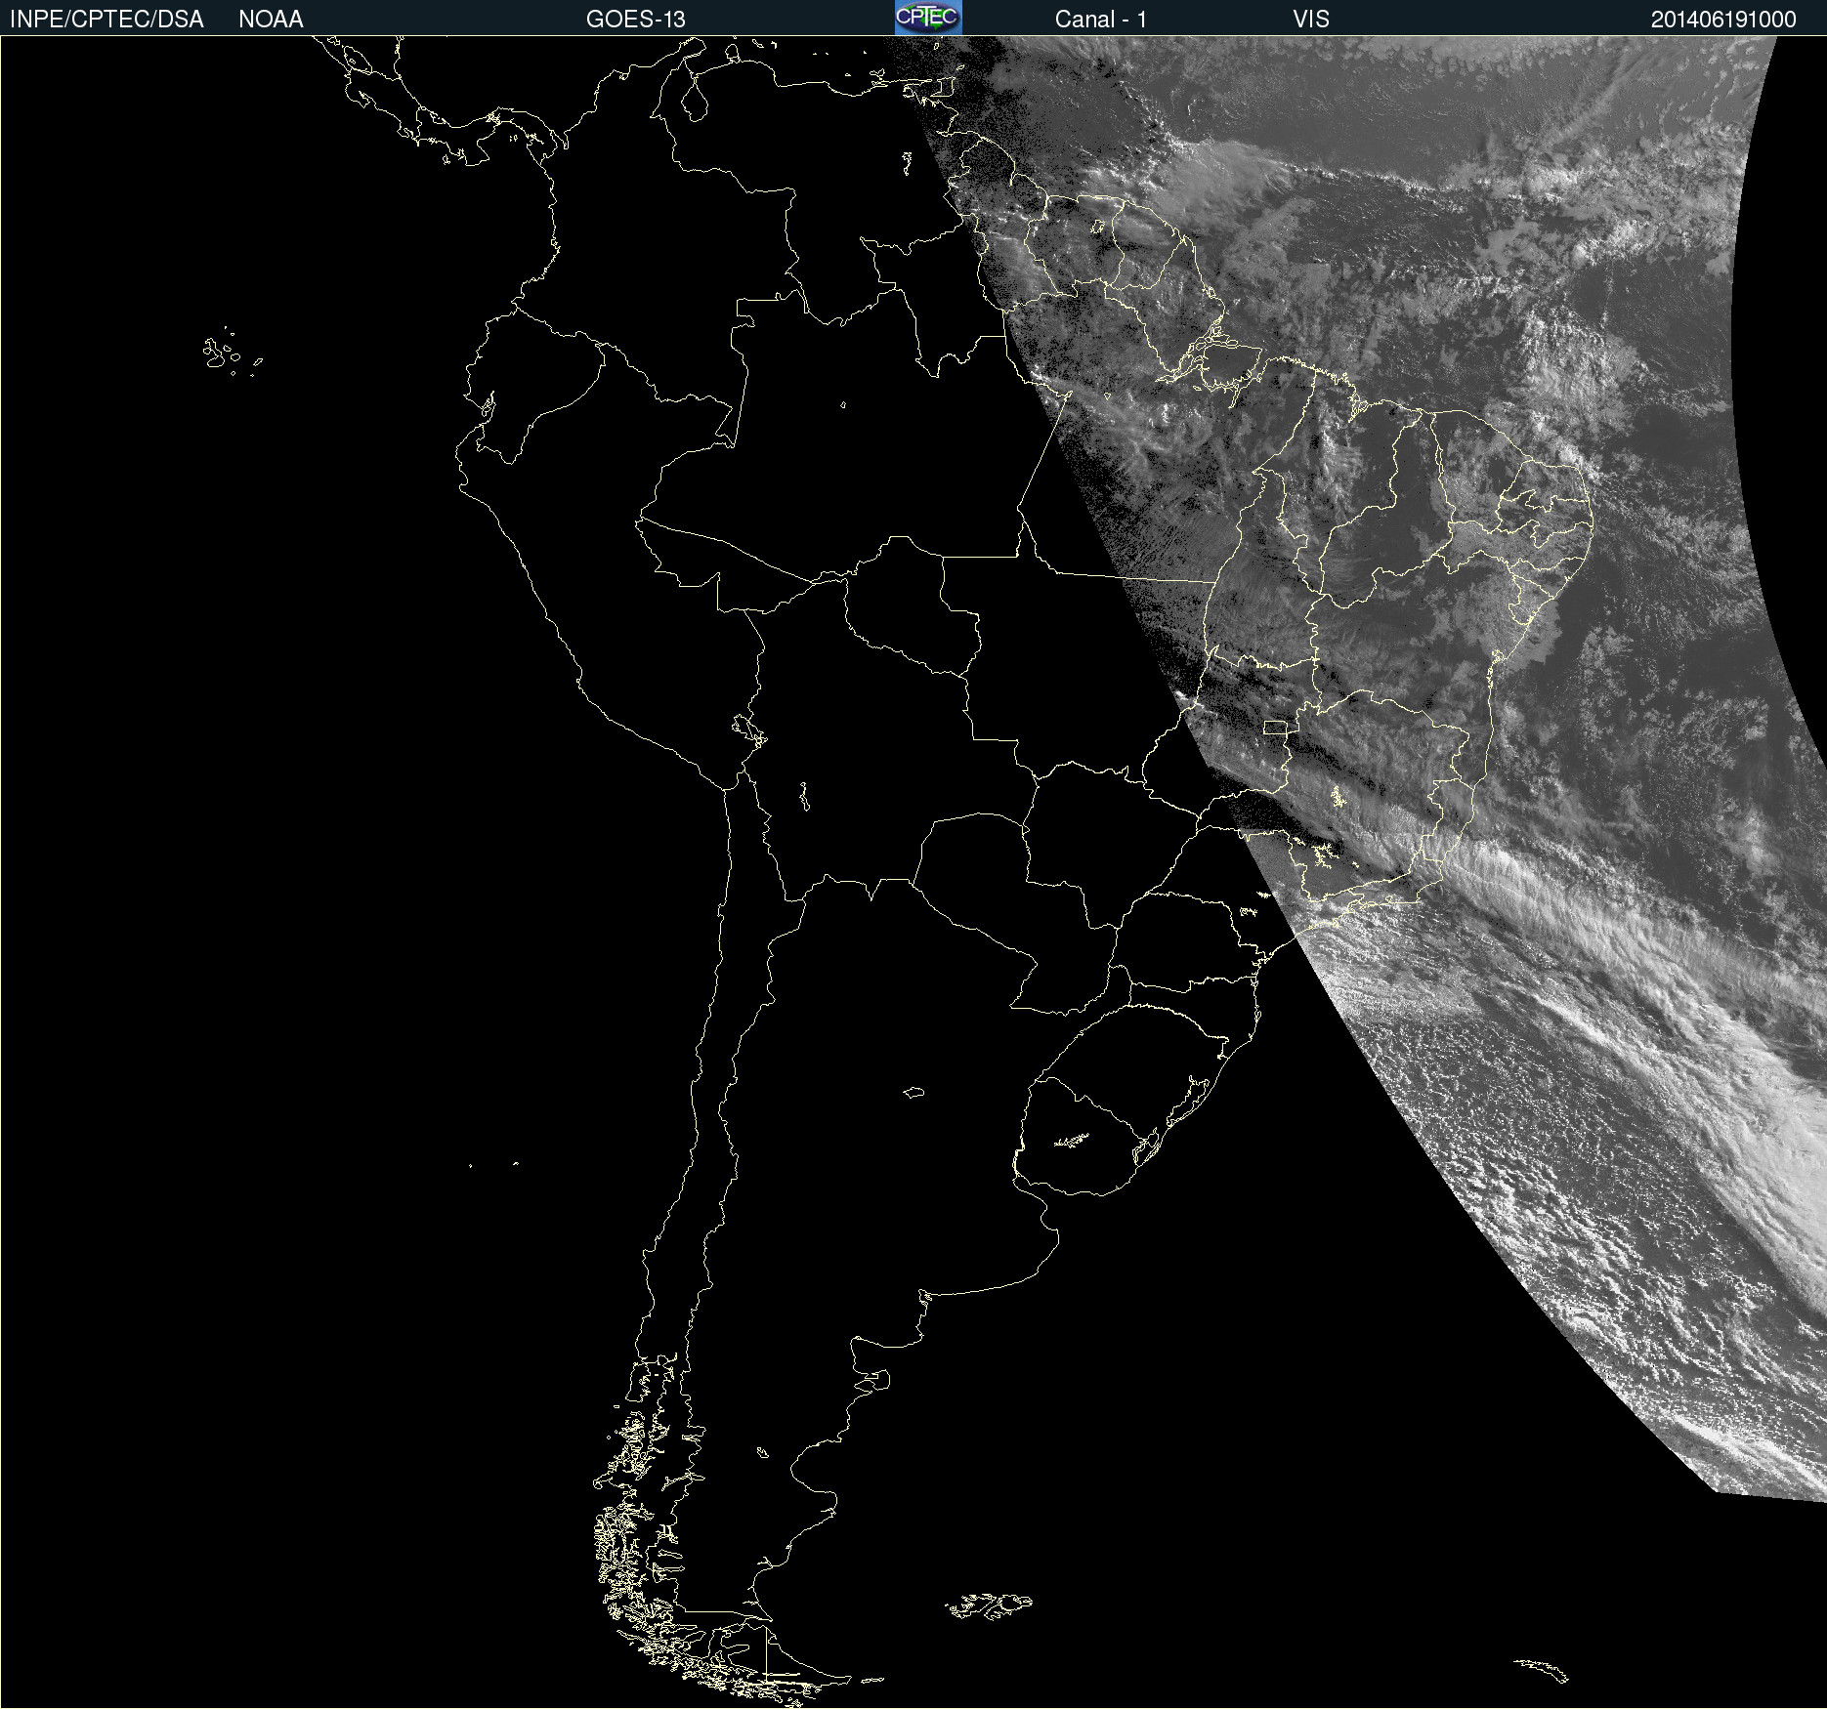Click the GOES-13 satellite label

[636, 20]
